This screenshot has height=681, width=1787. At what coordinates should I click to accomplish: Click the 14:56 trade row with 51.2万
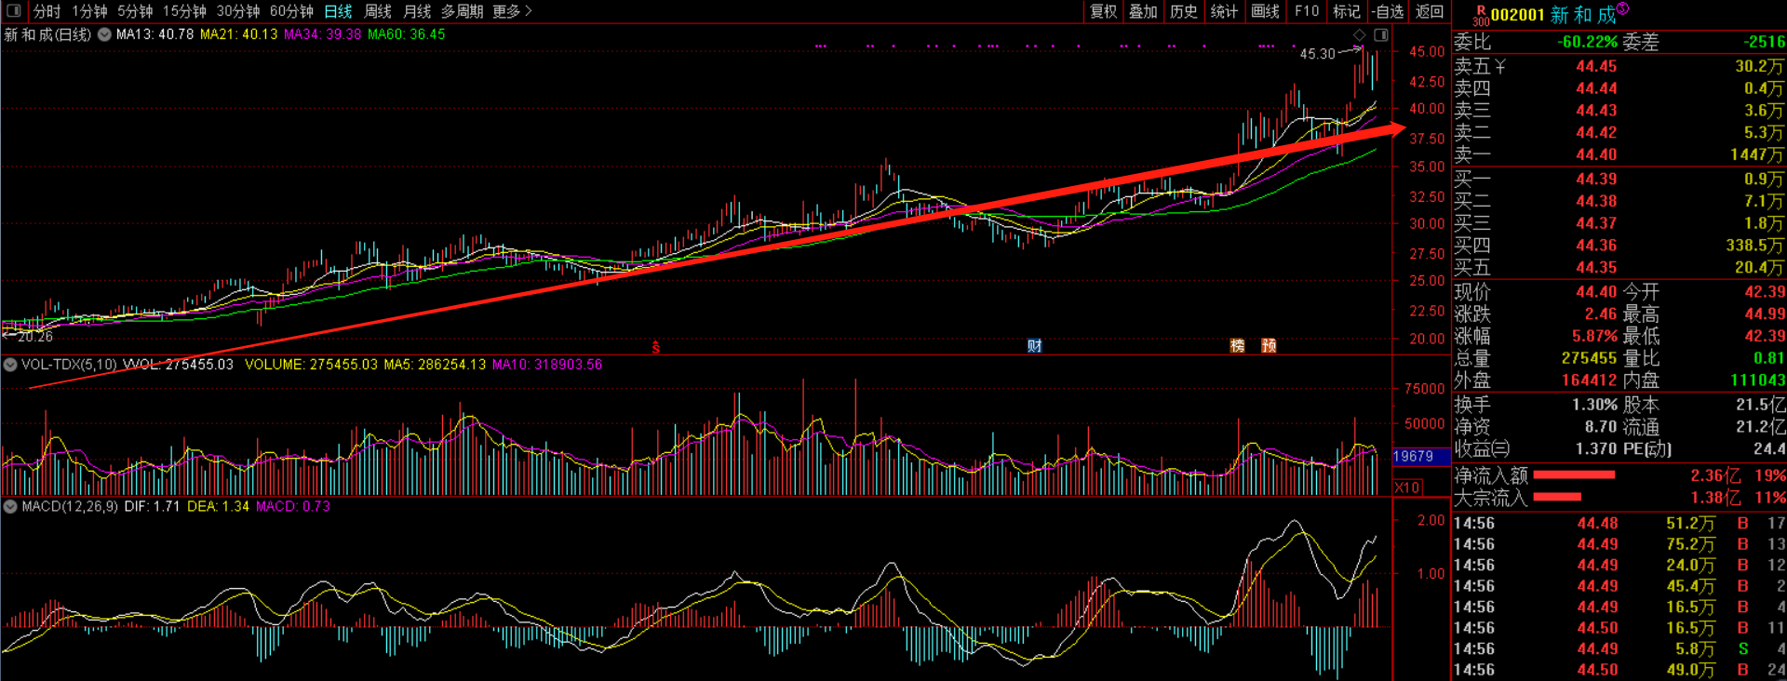click(1619, 524)
